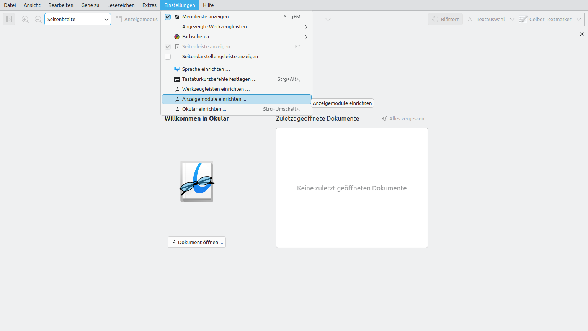Close the welcome screen with X

582,34
